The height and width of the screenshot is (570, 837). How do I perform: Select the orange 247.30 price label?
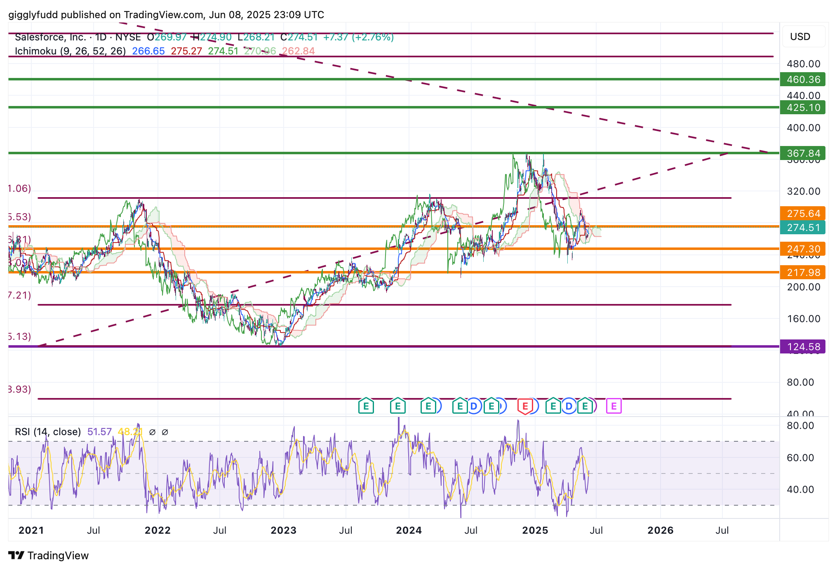(803, 249)
